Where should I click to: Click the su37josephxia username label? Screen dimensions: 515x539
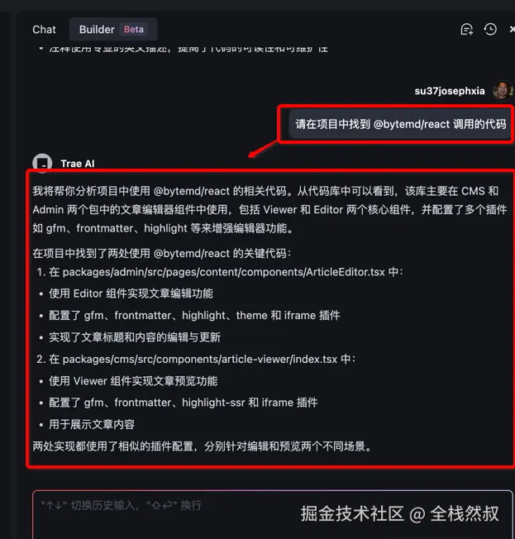[x=450, y=91]
